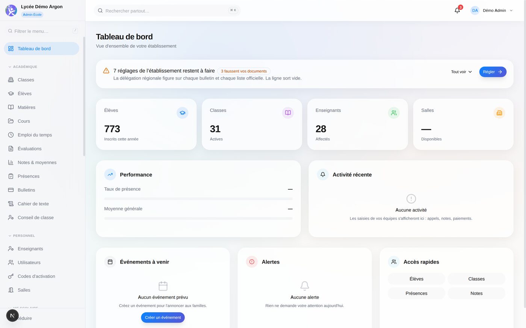Click the Filtrer le menu input
The width and height of the screenshot is (526, 328).
point(42,31)
